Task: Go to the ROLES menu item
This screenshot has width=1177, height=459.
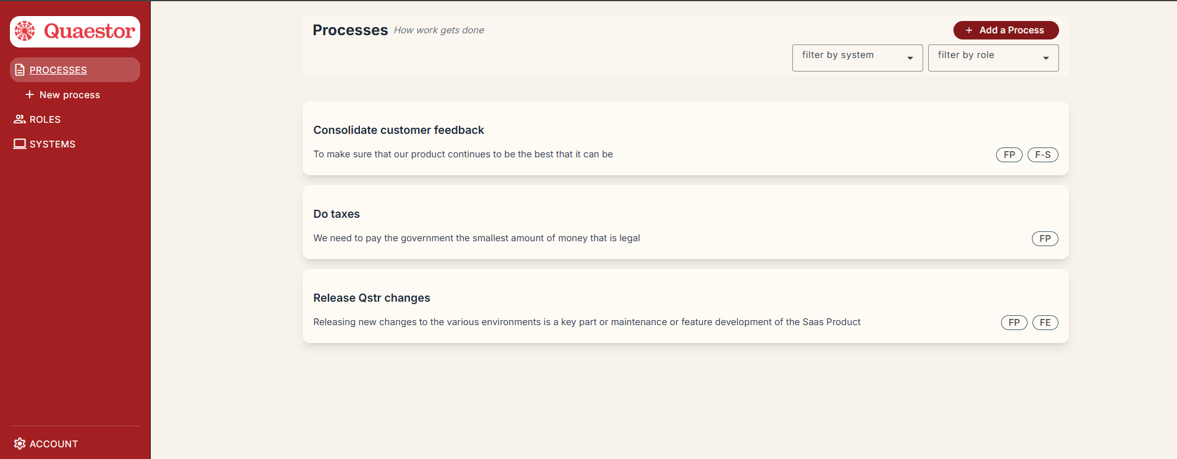Action: coord(45,119)
